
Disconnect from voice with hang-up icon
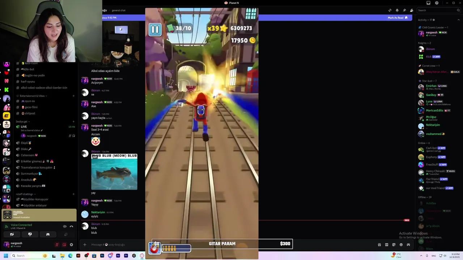[71, 226]
